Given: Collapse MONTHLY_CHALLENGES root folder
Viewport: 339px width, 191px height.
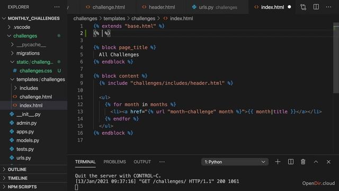Looking at the screenshot, I should [33, 19].
